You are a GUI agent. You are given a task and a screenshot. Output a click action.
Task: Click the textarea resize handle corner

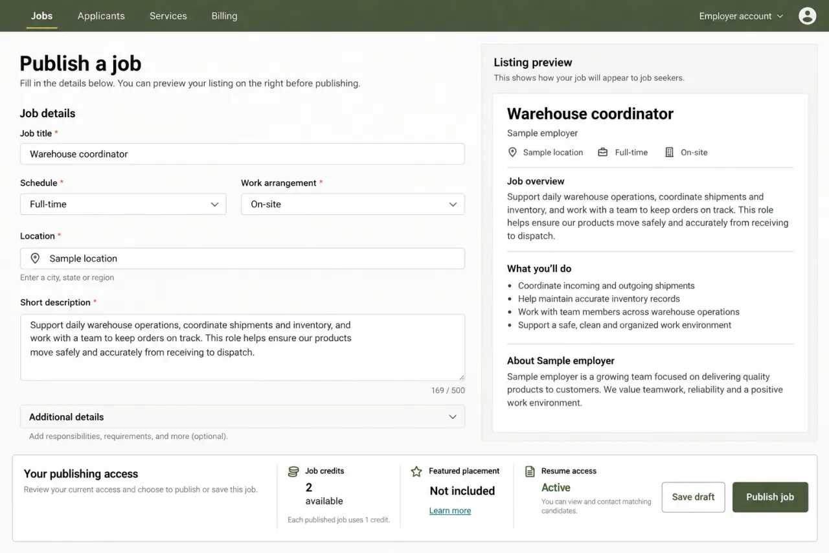461,377
